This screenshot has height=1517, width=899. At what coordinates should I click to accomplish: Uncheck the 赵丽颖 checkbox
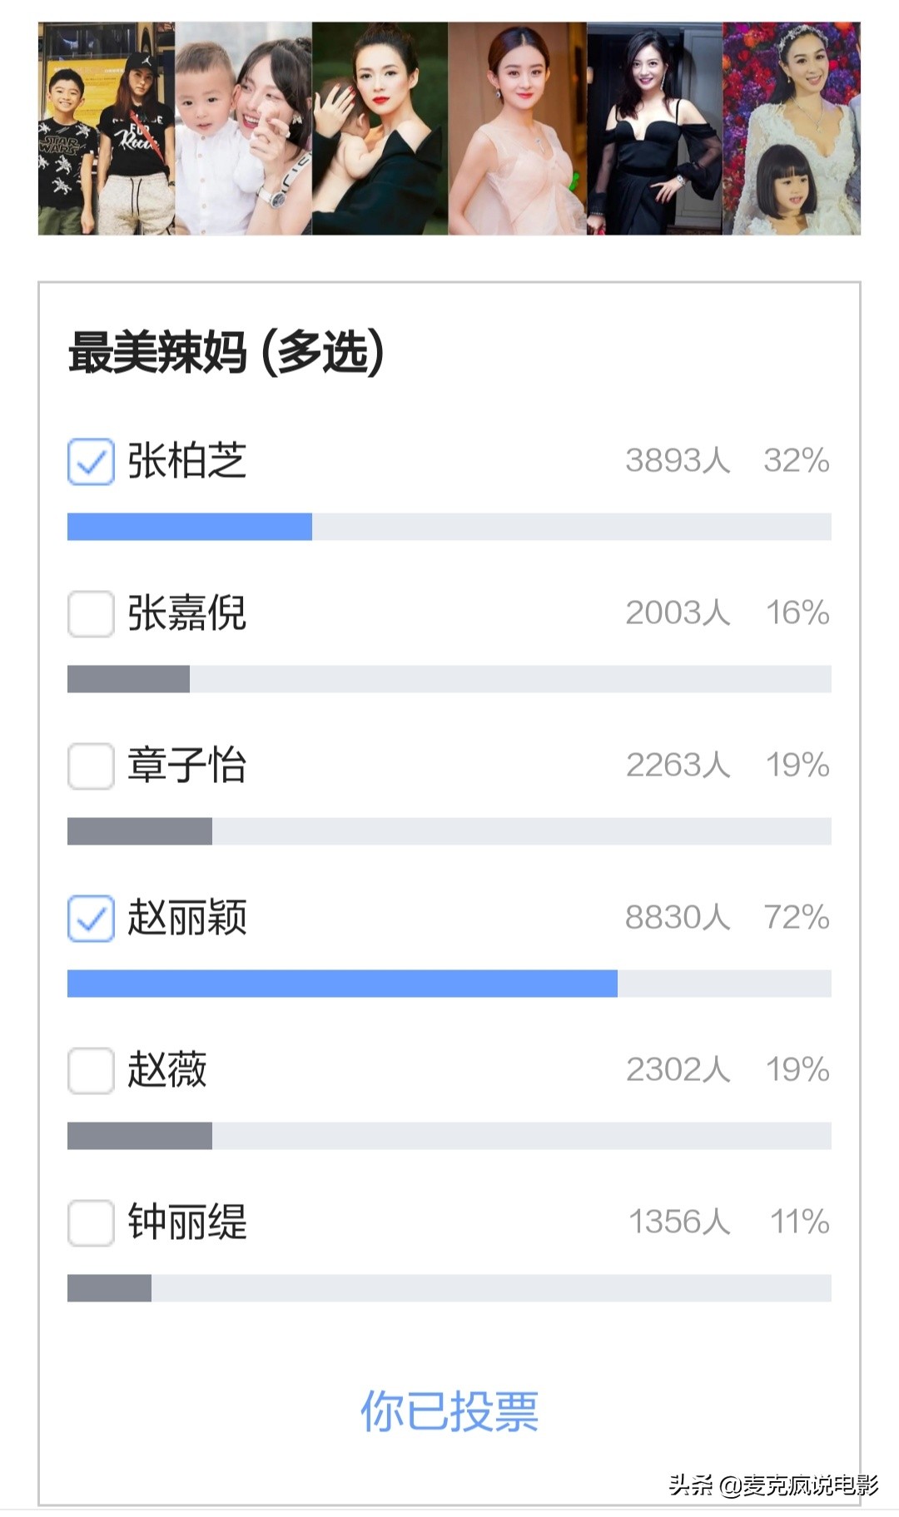pos(91,918)
